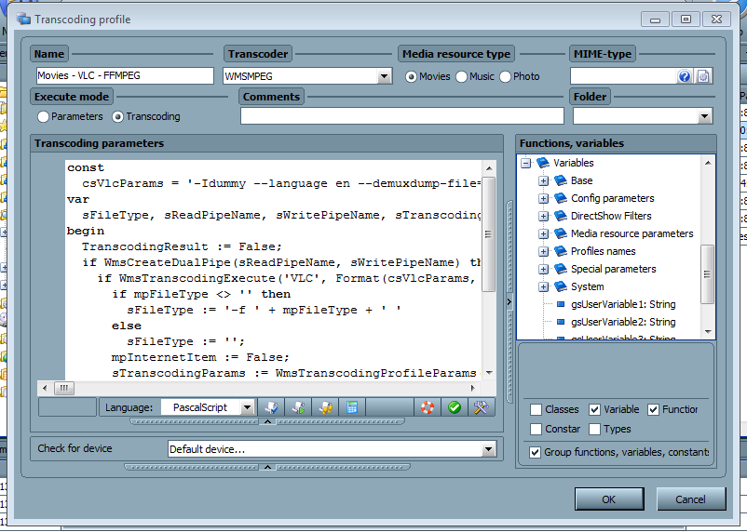747x532 pixels.
Task: Click the 'DirectShow Filters' tree label
Action: 611,216
